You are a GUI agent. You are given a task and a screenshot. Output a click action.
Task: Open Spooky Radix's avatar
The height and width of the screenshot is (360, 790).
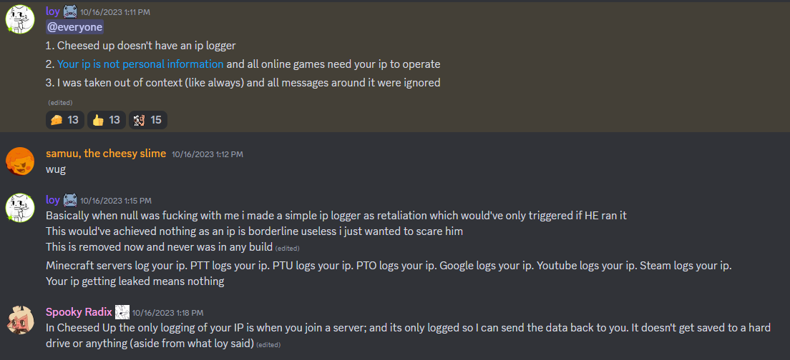20,320
